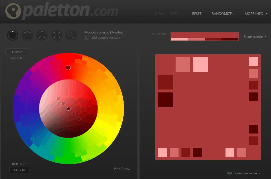The height and width of the screenshot is (179, 271).
Task: Click the central base color dot in inner circle
Action: pyautogui.click(x=68, y=109)
